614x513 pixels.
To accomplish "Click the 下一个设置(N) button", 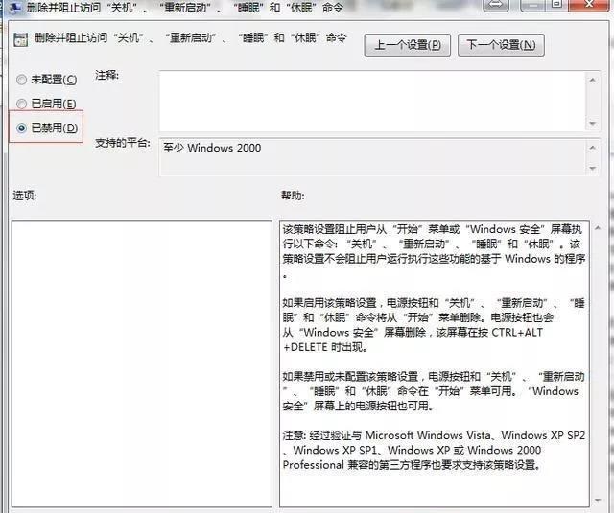I will coord(501,45).
